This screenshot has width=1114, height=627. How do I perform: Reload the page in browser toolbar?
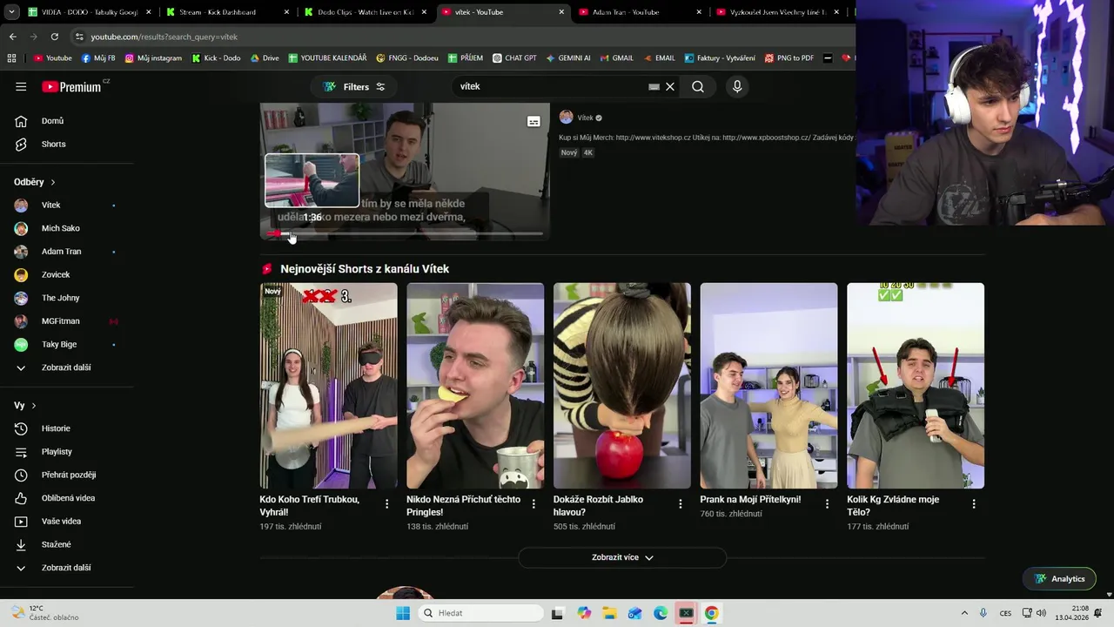(54, 37)
